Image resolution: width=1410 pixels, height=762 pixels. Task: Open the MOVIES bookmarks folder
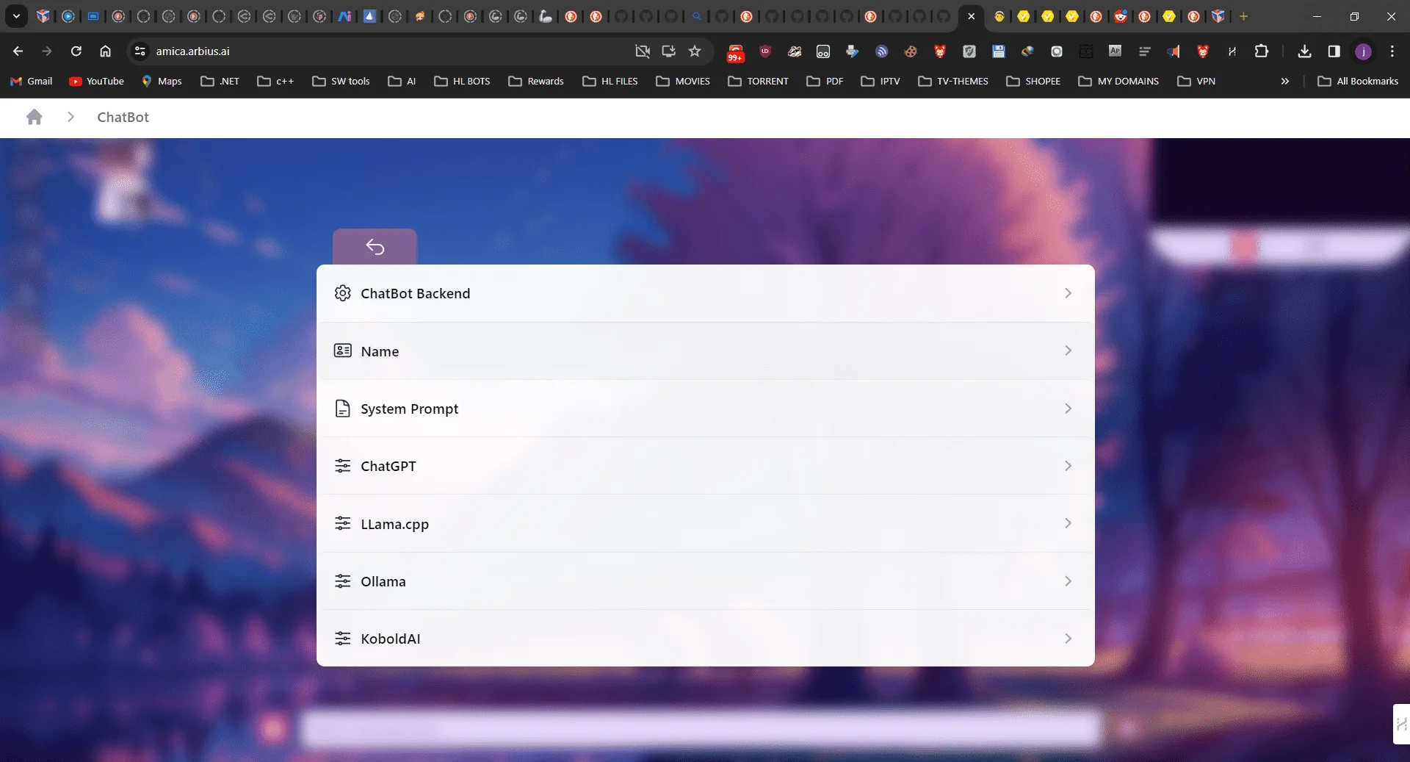[x=683, y=81]
